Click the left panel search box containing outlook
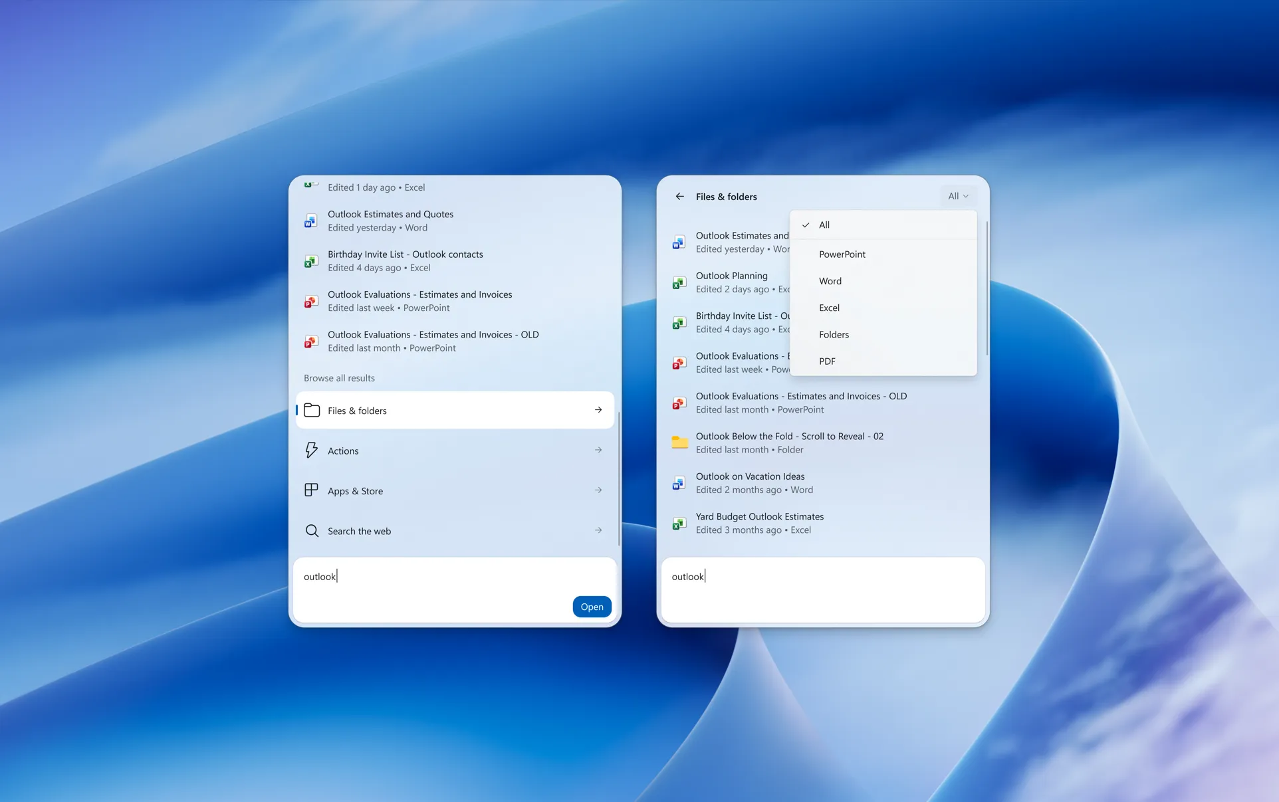This screenshot has width=1279, height=802. coord(455,589)
